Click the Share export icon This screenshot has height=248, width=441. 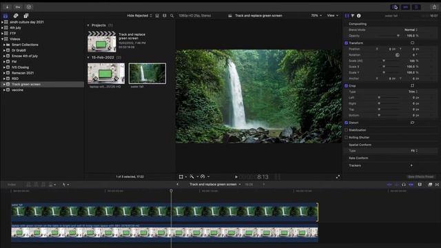tap(434, 7)
